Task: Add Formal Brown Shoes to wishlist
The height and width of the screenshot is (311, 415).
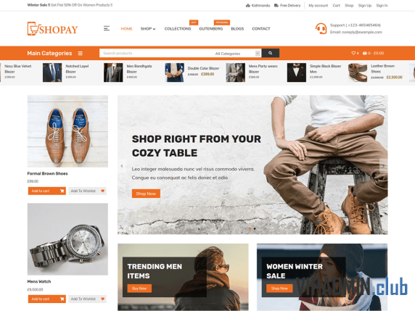Action: [87, 191]
